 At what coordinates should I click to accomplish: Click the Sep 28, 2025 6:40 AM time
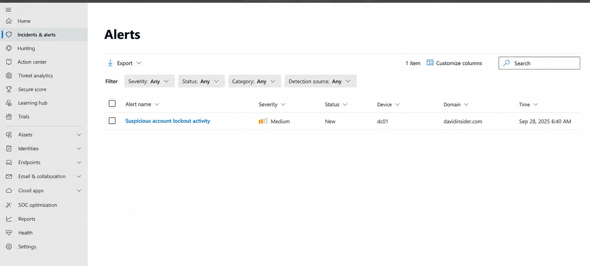[545, 121]
